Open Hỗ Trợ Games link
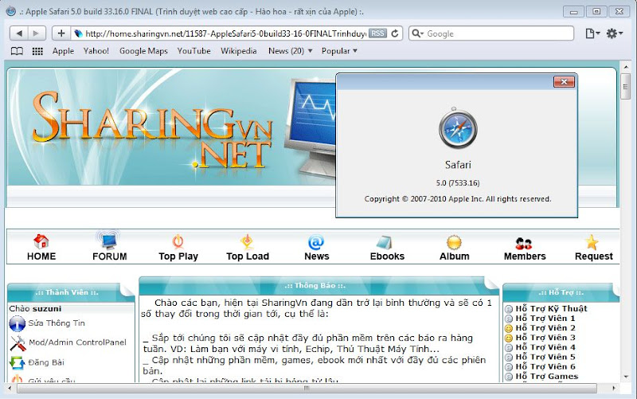Image resolution: width=637 pixels, height=399 pixels. click(x=546, y=376)
